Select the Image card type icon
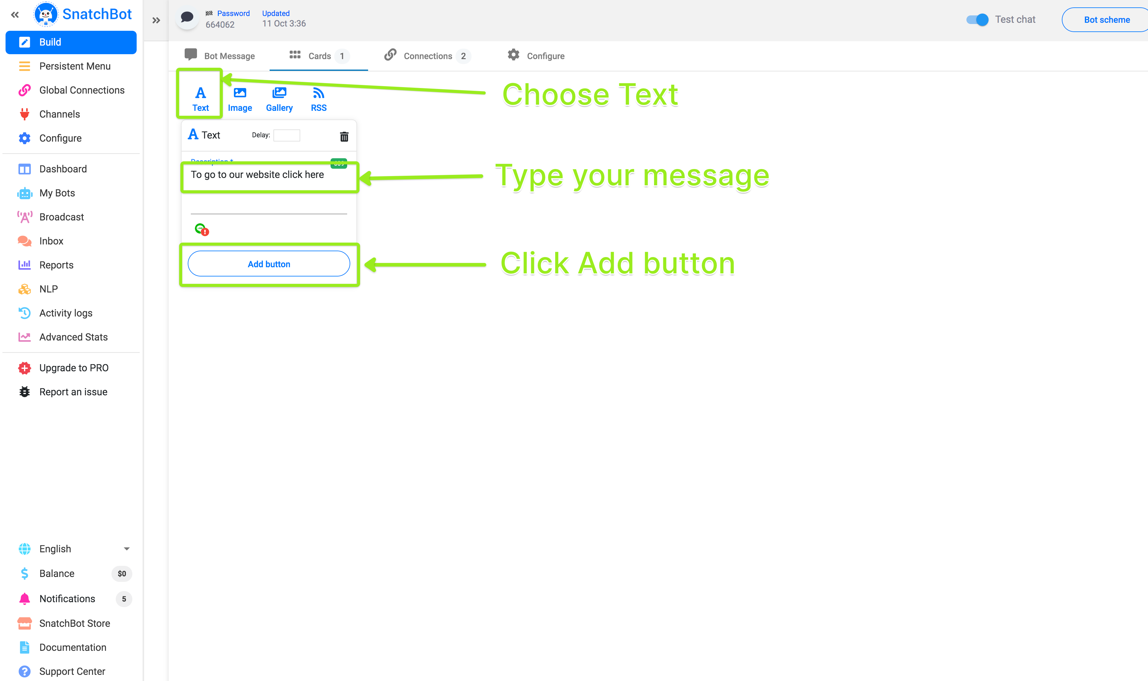Screen dimensions: 1148x681 point(239,99)
